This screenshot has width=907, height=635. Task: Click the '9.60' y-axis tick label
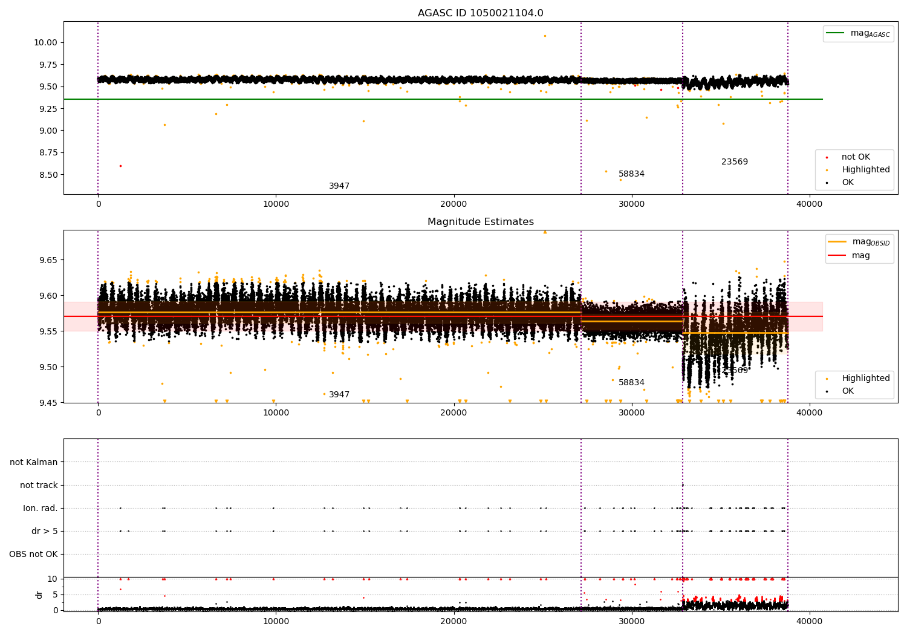point(48,296)
